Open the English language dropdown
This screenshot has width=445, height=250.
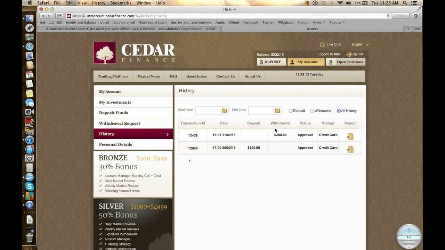tap(360, 44)
